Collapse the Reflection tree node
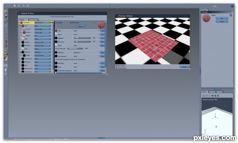Screen dimensions: 238x143 coord(21,52)
